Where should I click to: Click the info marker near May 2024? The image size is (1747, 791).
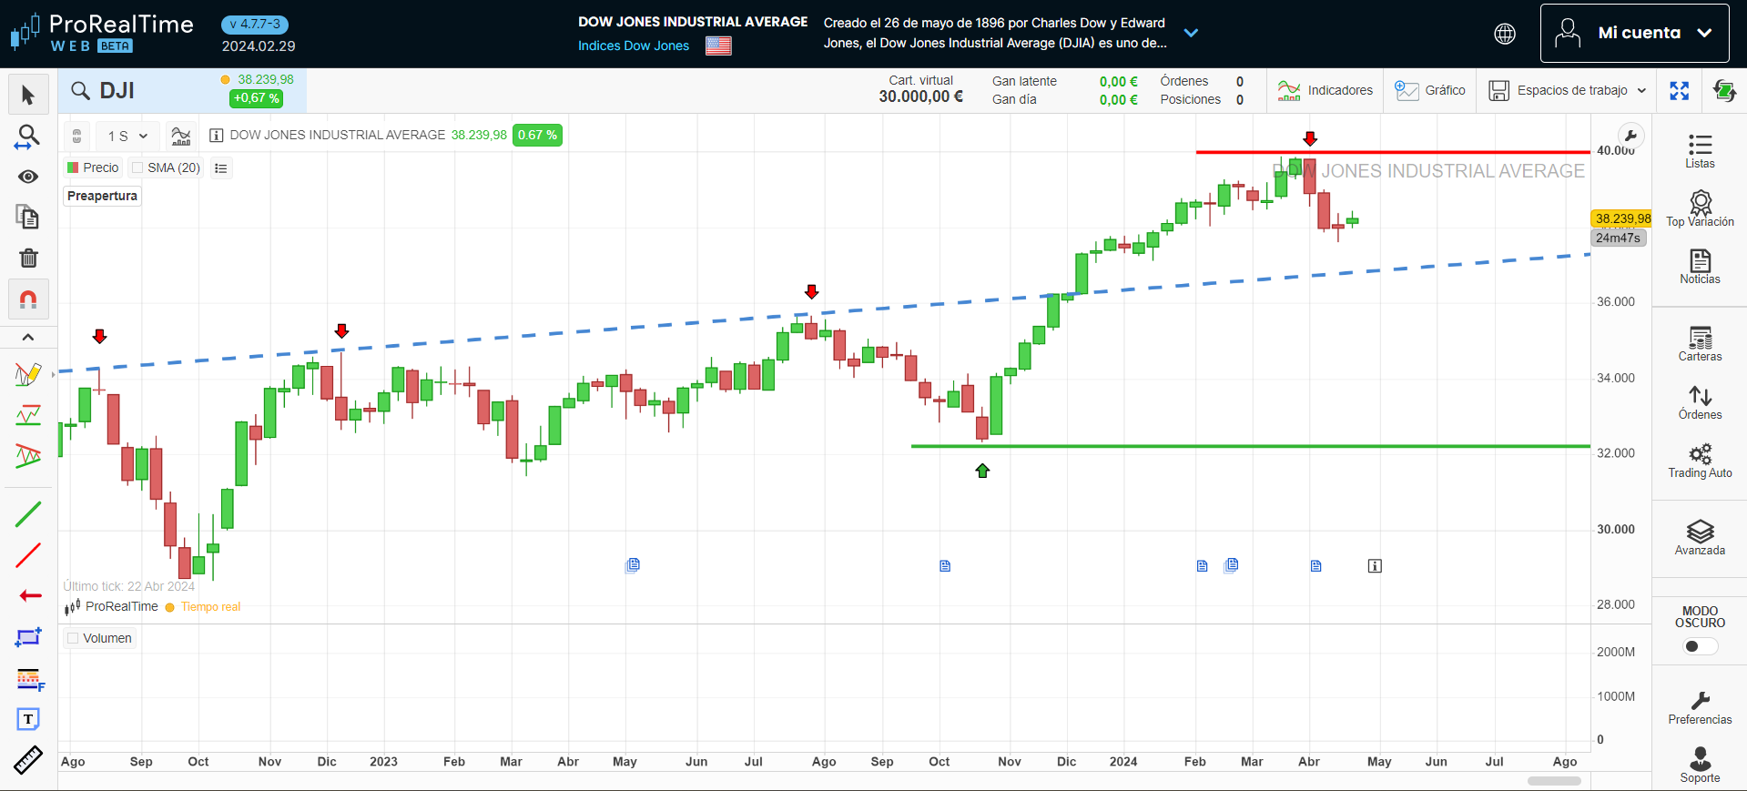(x=1375, y=566)
